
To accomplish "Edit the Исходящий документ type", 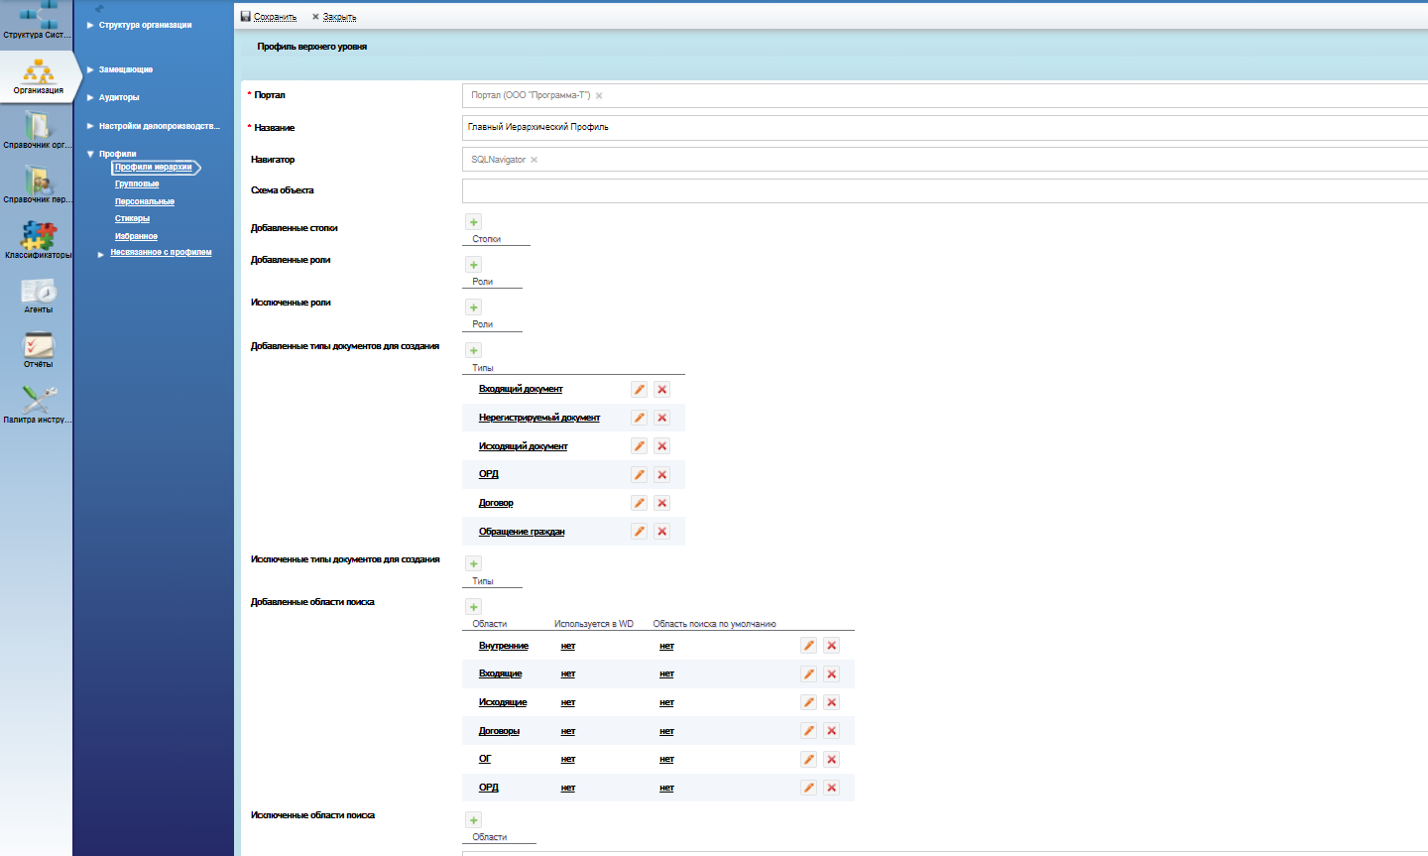I will pyautogui.click(x=640, y=446).
